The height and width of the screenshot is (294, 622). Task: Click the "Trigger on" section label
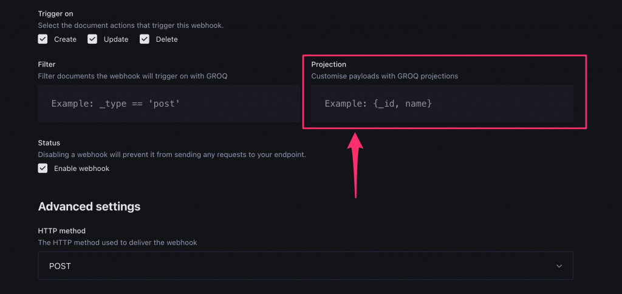click(x=55, y=13)
